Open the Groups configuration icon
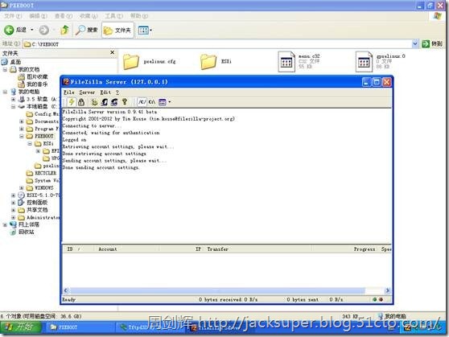This screenshot has width=449, height=337. click(114, 102)
